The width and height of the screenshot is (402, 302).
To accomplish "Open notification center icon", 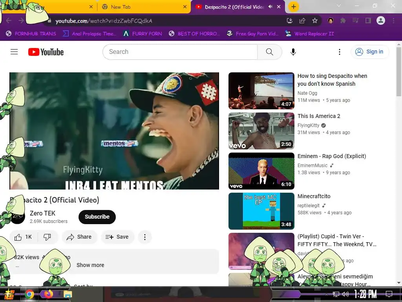I will [389, 294].
